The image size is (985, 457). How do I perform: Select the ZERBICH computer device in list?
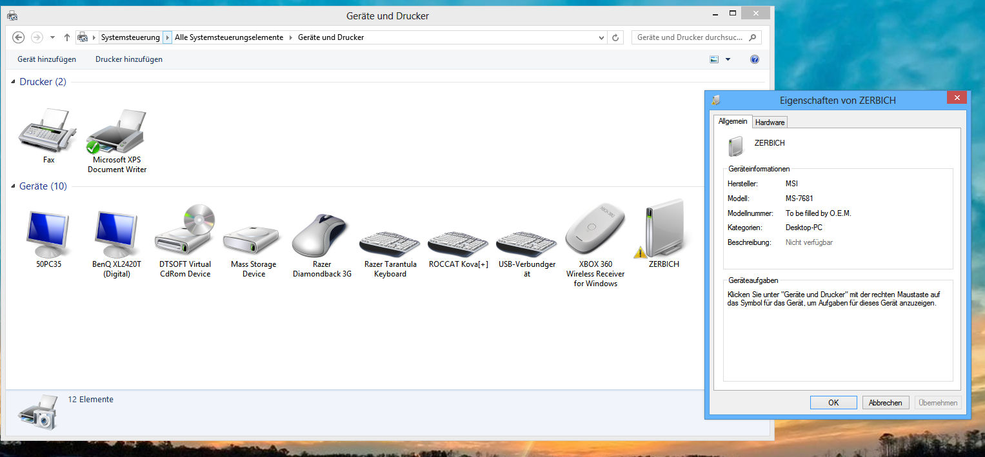click(x=663, y=229)
